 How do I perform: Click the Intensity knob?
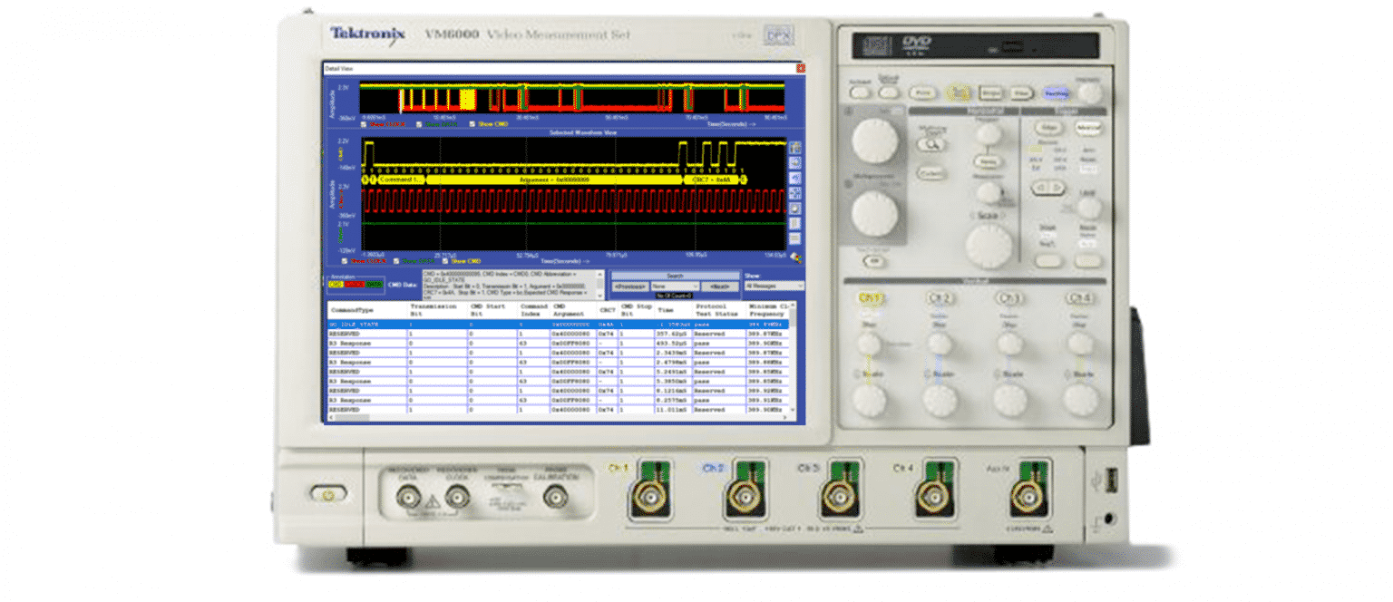coord(1090,92)
